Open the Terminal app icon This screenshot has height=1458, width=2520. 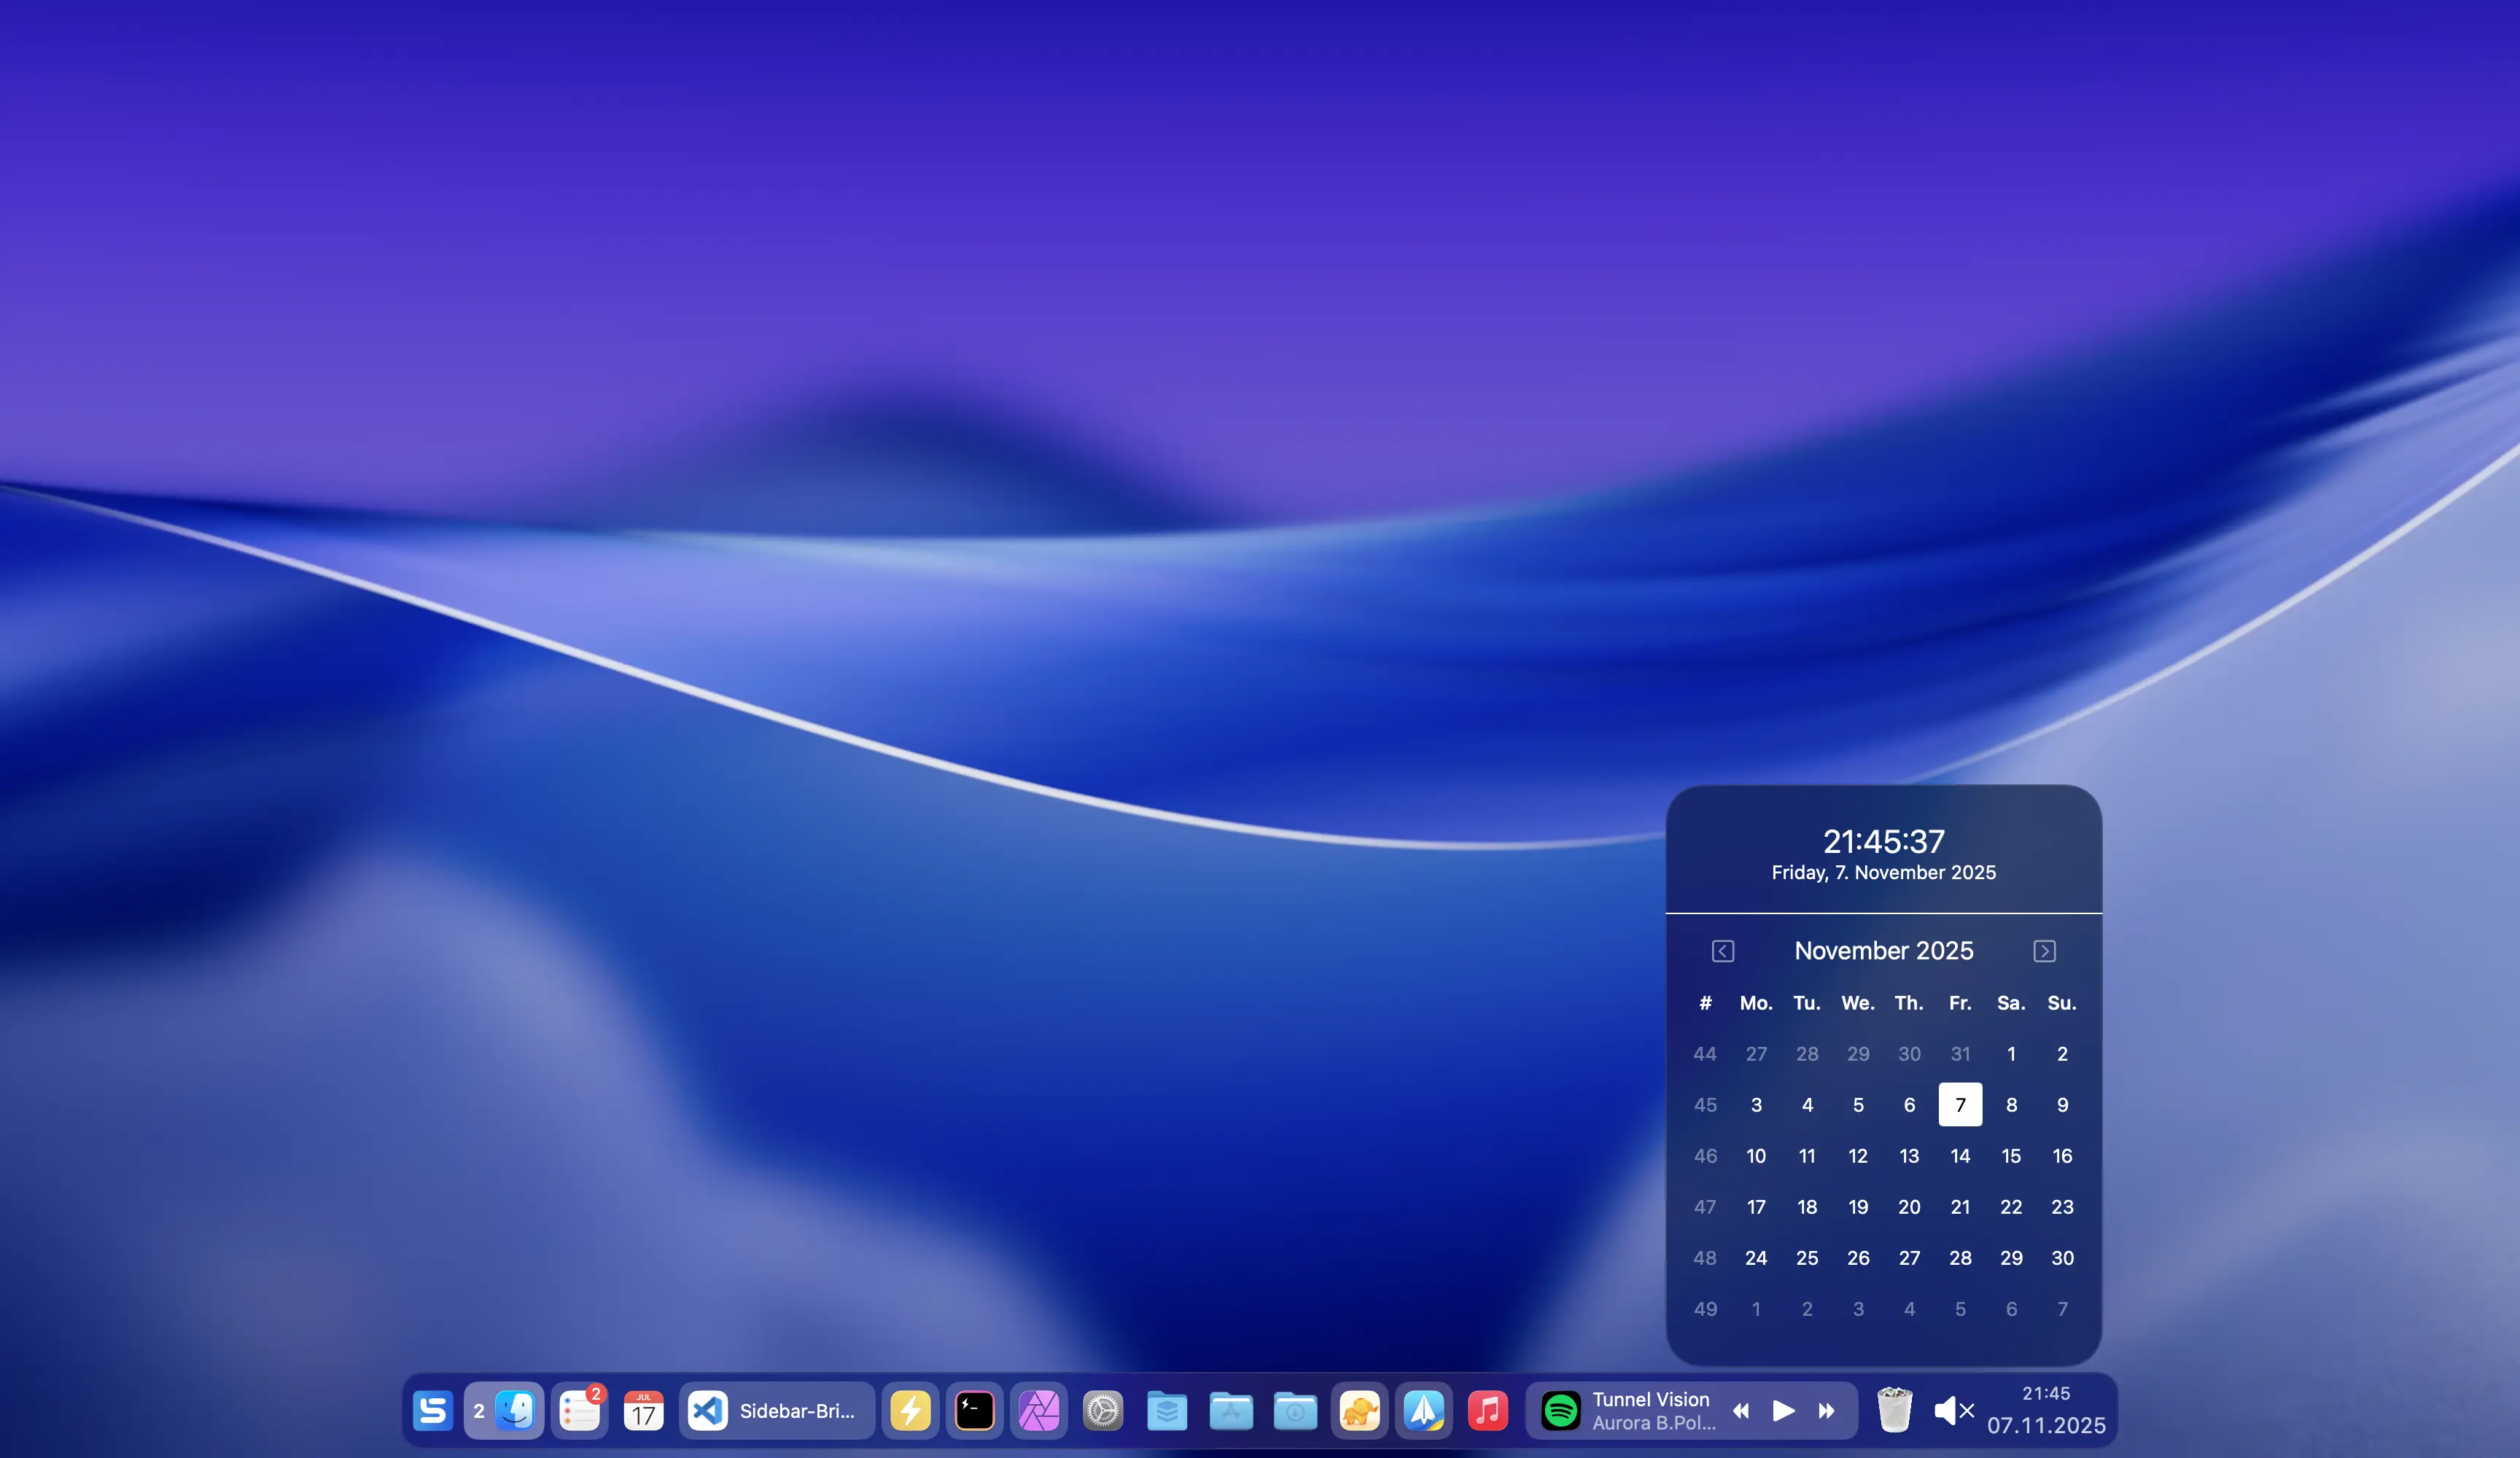click(x=974, y=1411)
